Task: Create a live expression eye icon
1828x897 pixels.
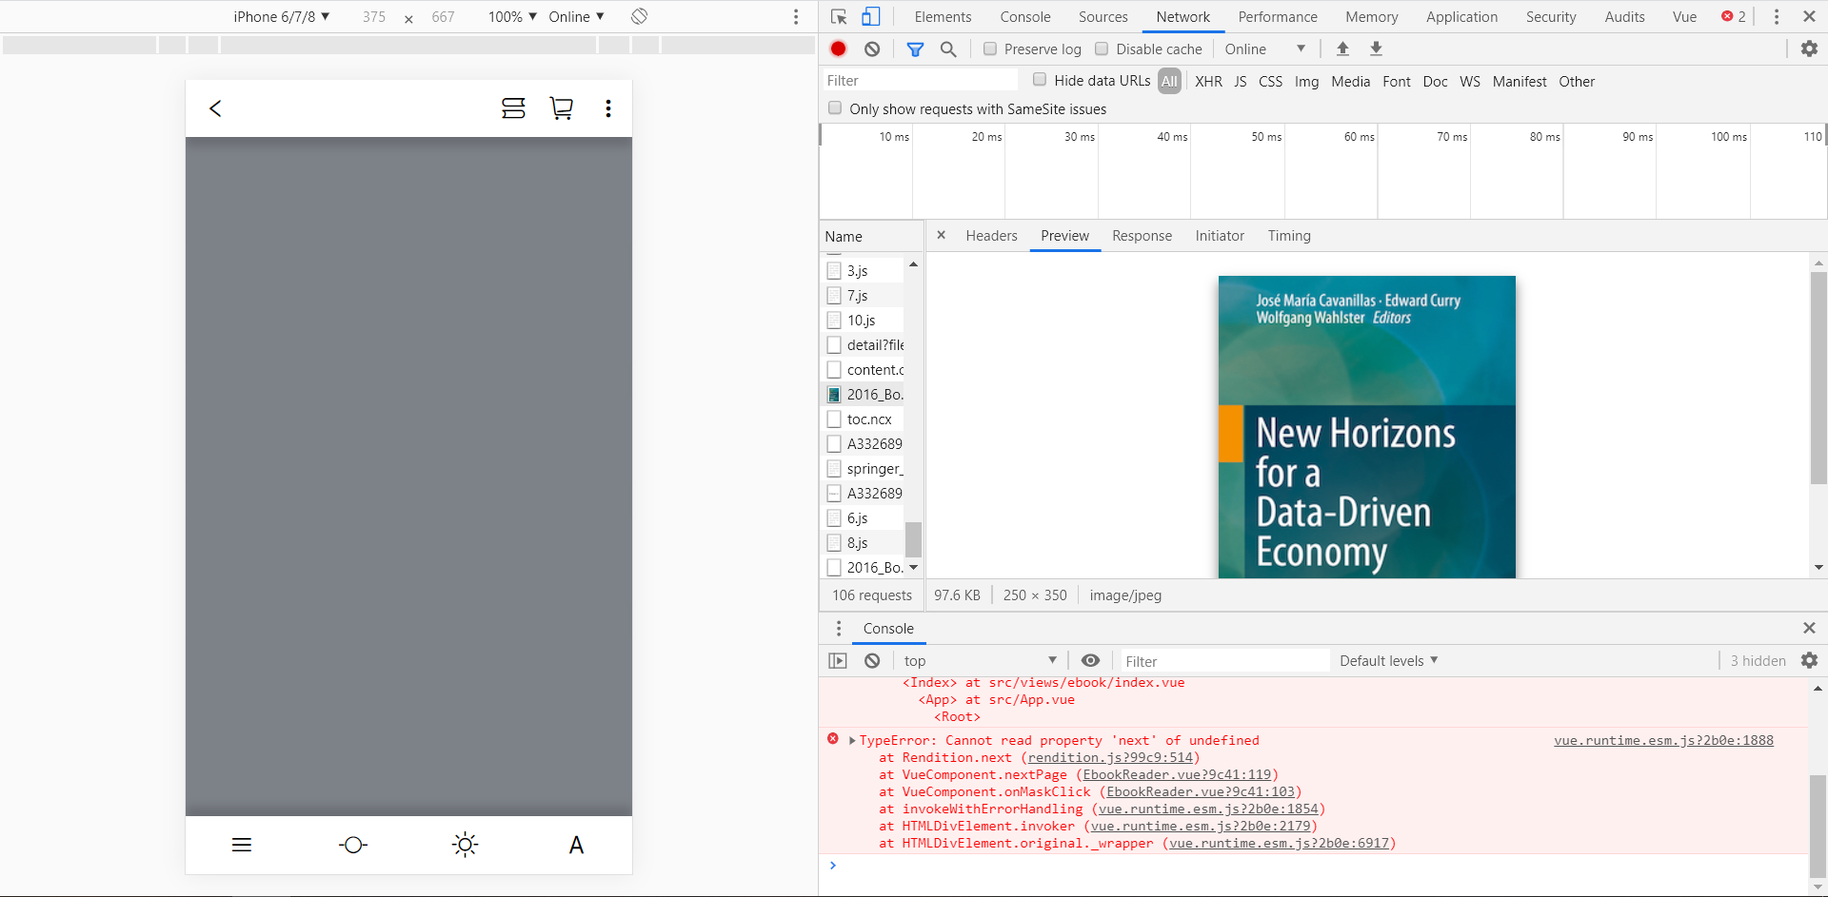Action: click(x=1091, y=660)
